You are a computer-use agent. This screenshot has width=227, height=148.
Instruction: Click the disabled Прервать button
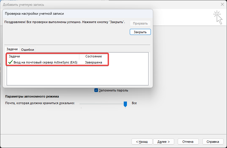coord(140,23)
